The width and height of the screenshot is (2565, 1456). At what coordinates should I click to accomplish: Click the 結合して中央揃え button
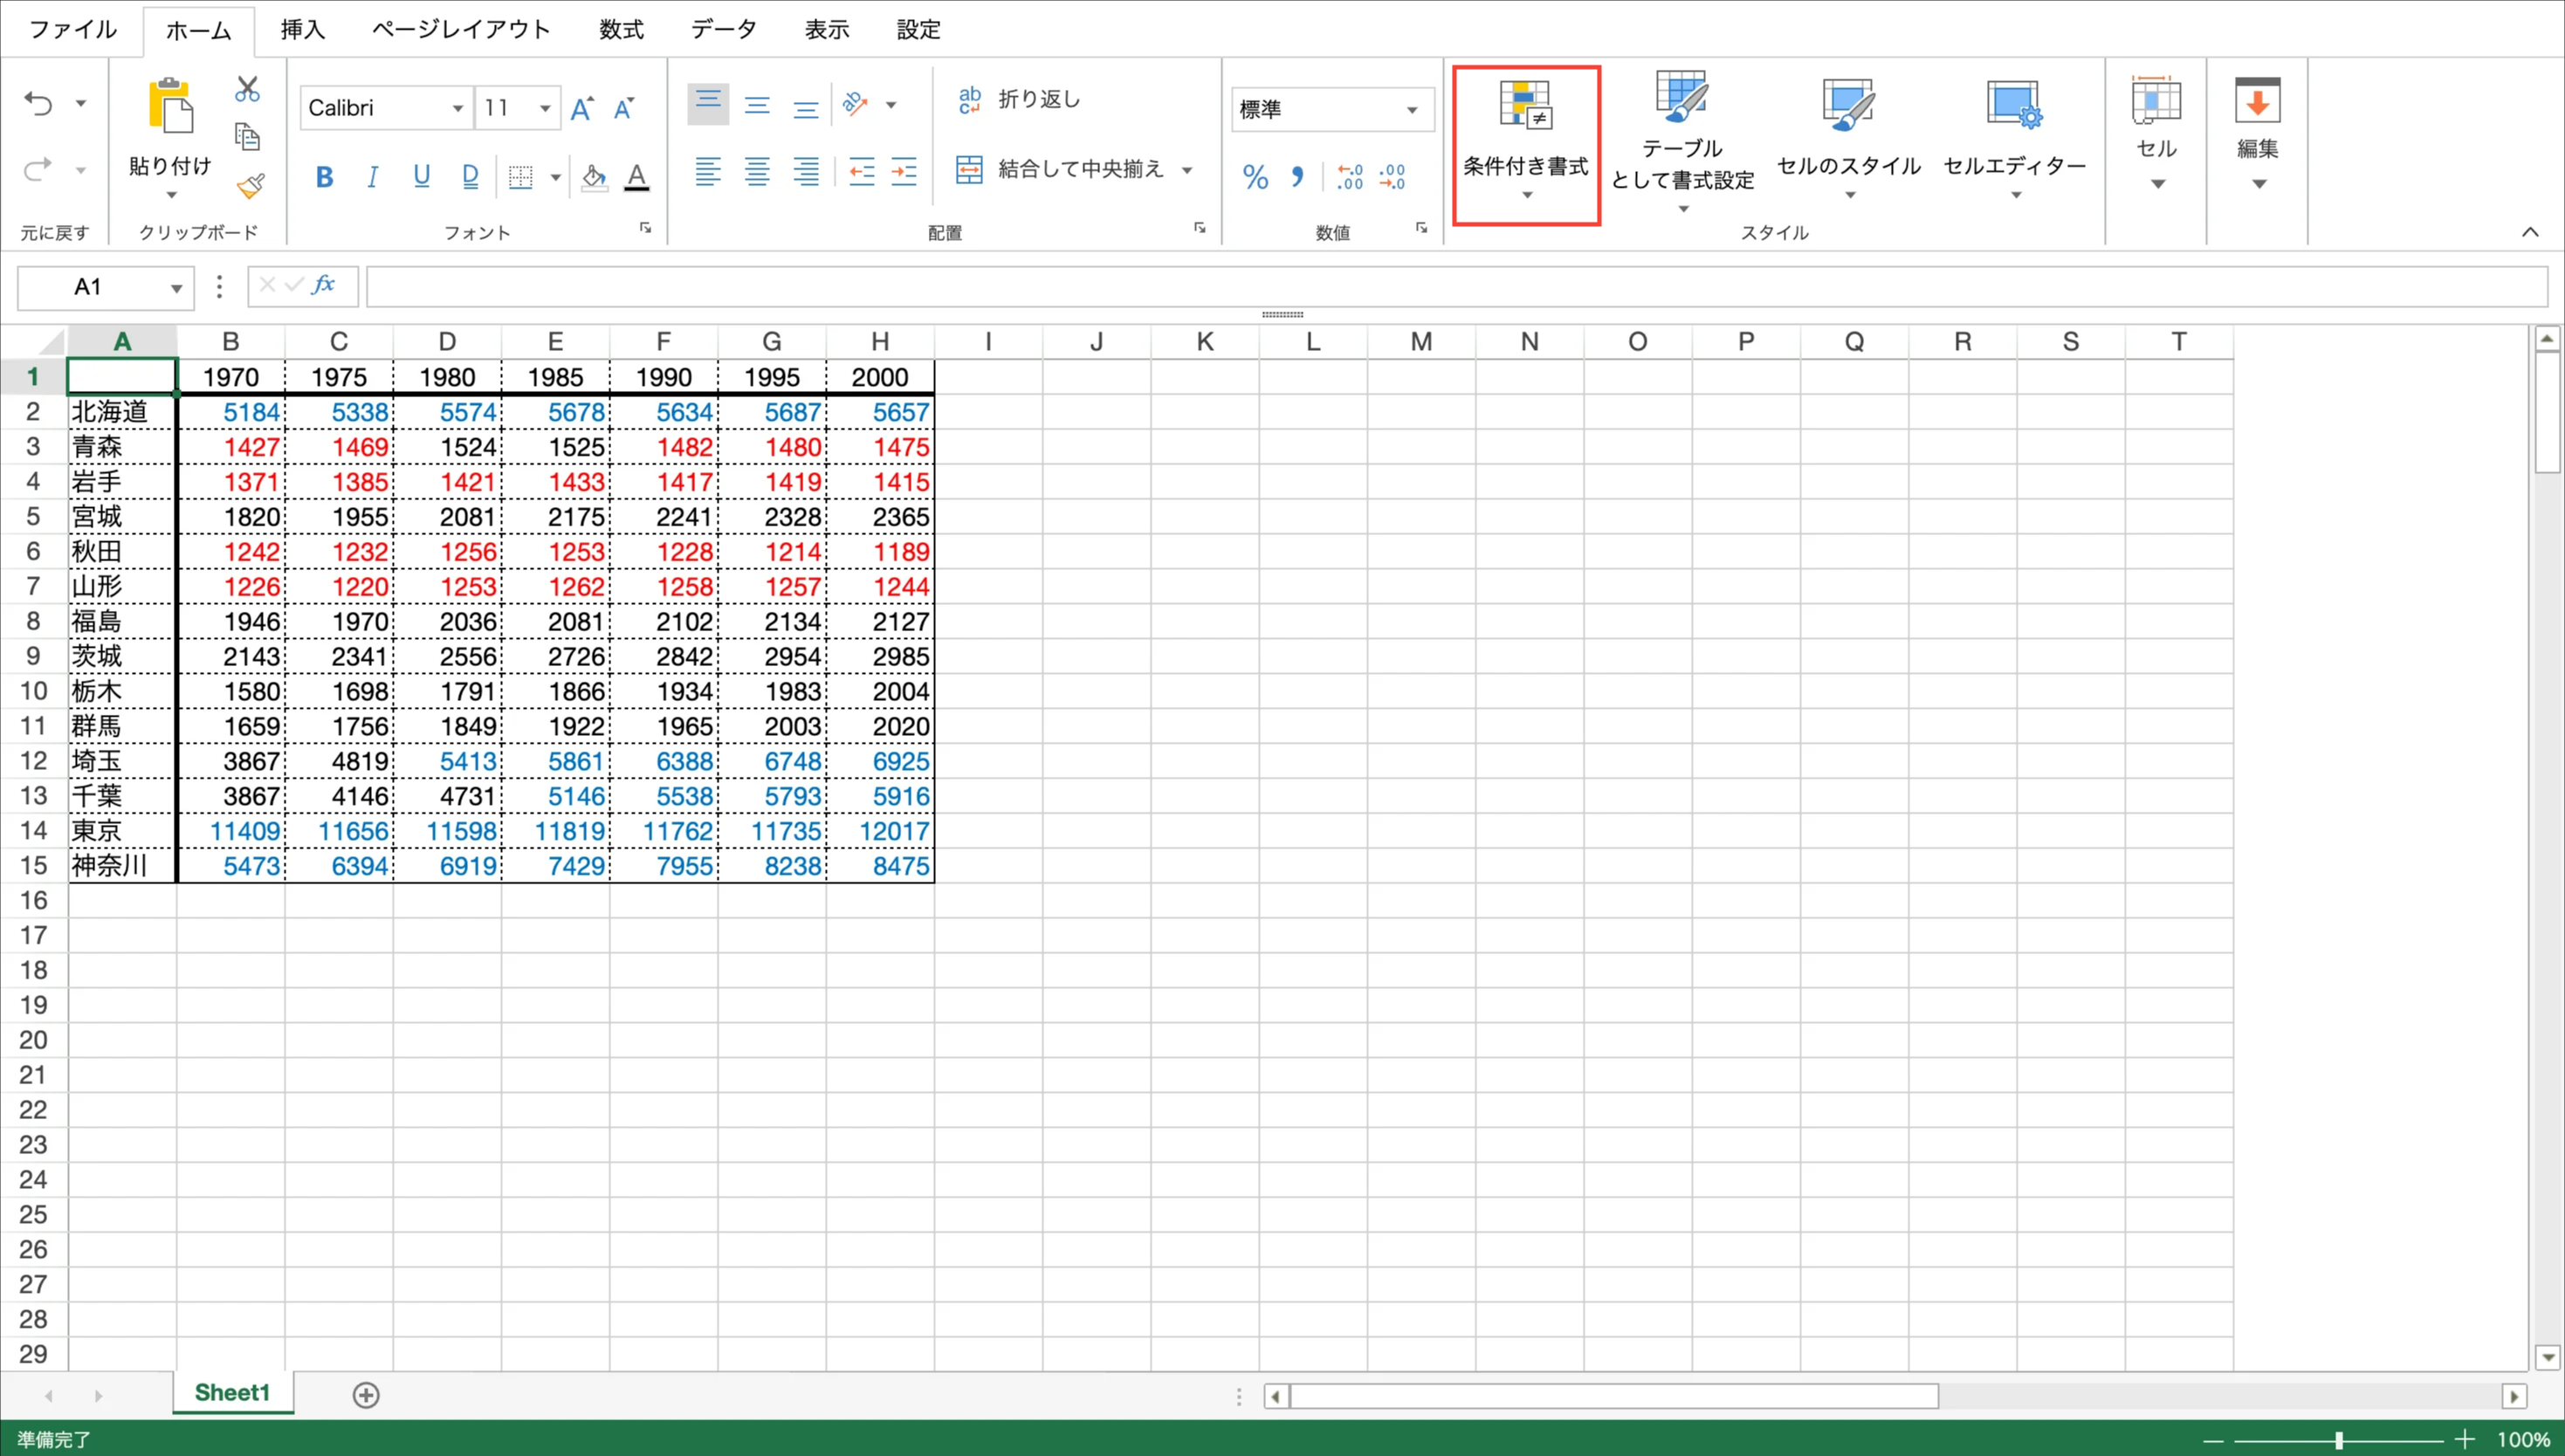pyautogui.click(x=1060, y=169)
